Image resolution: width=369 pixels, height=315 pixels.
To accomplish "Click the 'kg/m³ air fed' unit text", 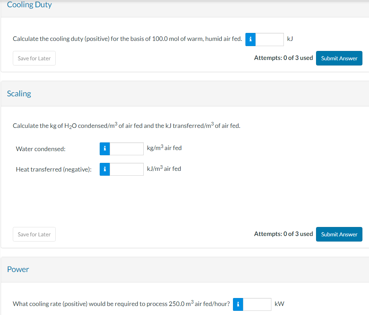I will pos(164,148).
